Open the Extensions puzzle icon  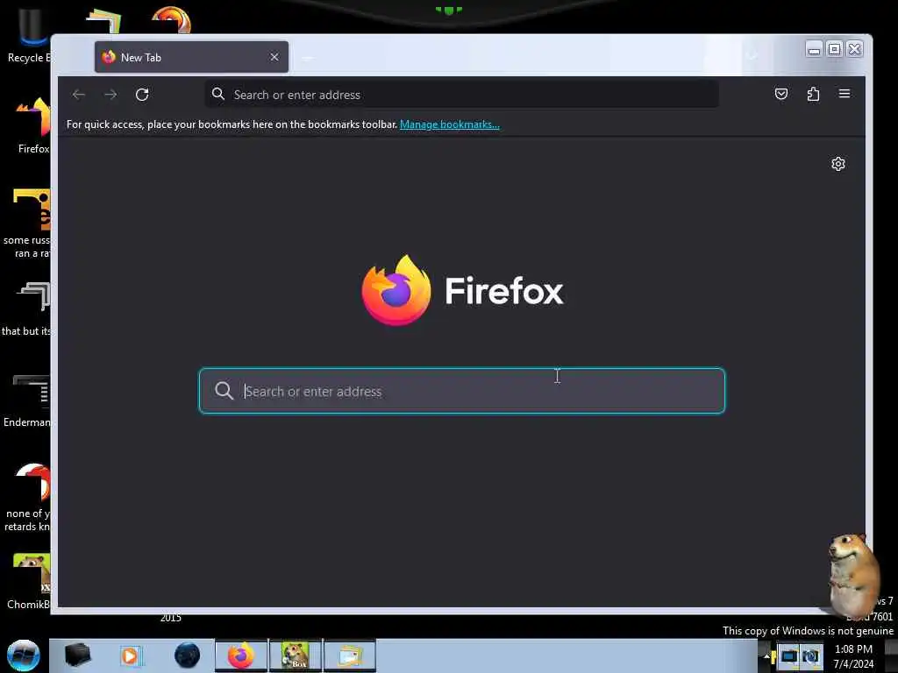click(813, 94)
